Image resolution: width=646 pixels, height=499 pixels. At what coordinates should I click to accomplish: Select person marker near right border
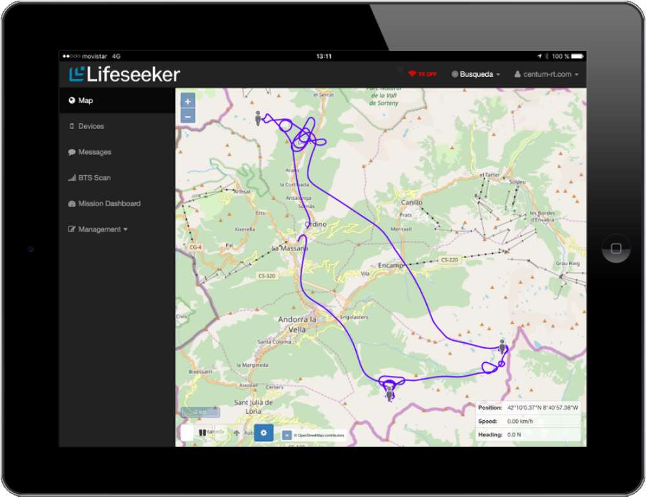coord(502,347)
